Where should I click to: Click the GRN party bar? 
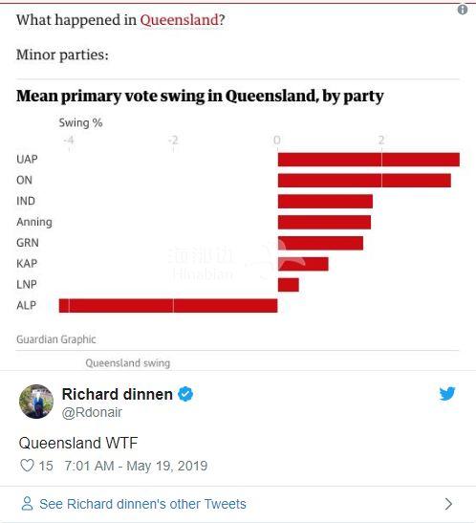coord(320,243)
